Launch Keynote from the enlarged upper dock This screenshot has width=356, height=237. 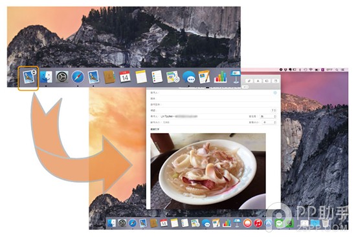235,77
